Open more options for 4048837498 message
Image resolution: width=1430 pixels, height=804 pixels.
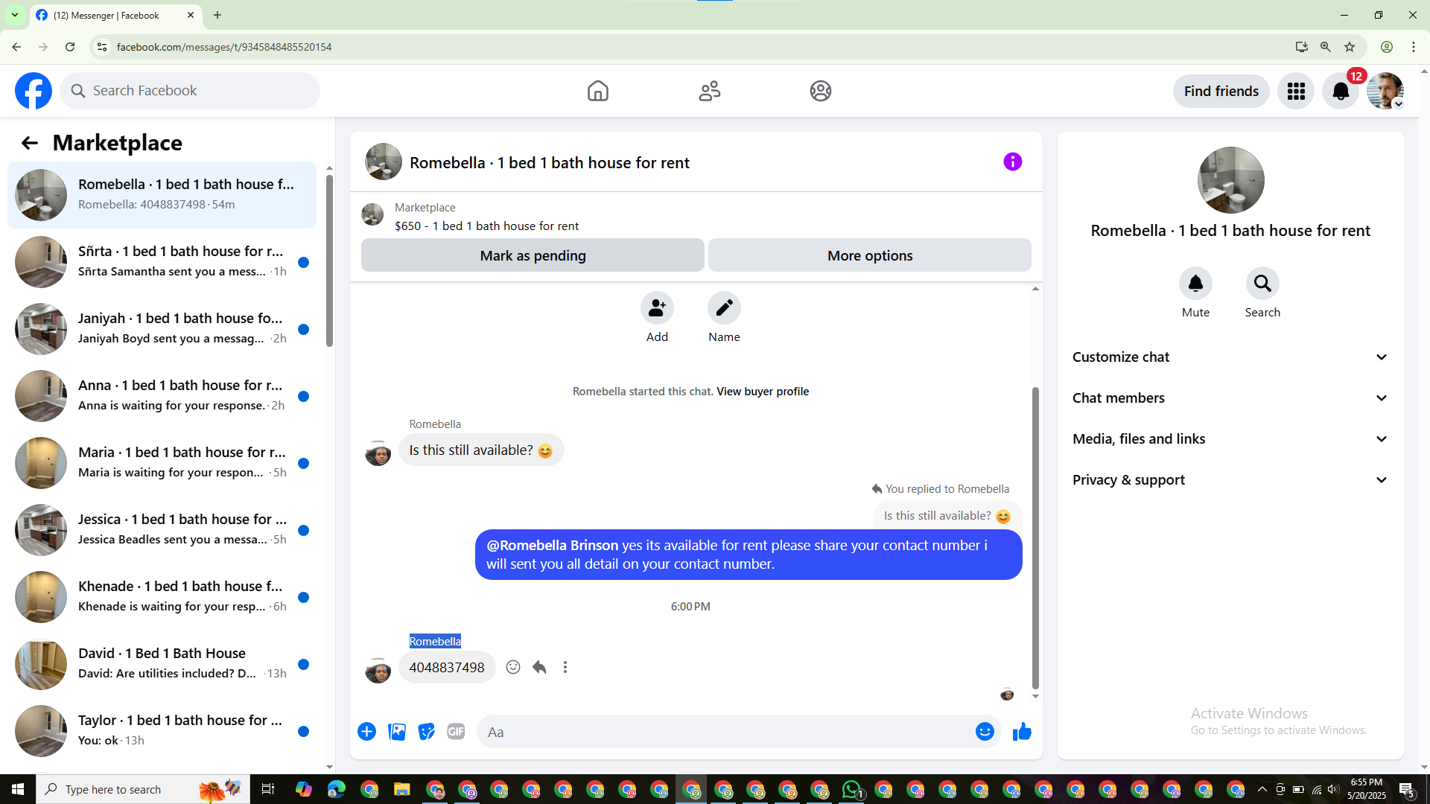(x=565, y=667)
